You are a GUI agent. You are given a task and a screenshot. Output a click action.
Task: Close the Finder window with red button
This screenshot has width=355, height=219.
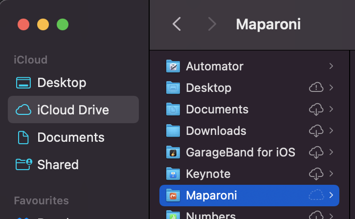pyautogui.click(x=23, y=24)
